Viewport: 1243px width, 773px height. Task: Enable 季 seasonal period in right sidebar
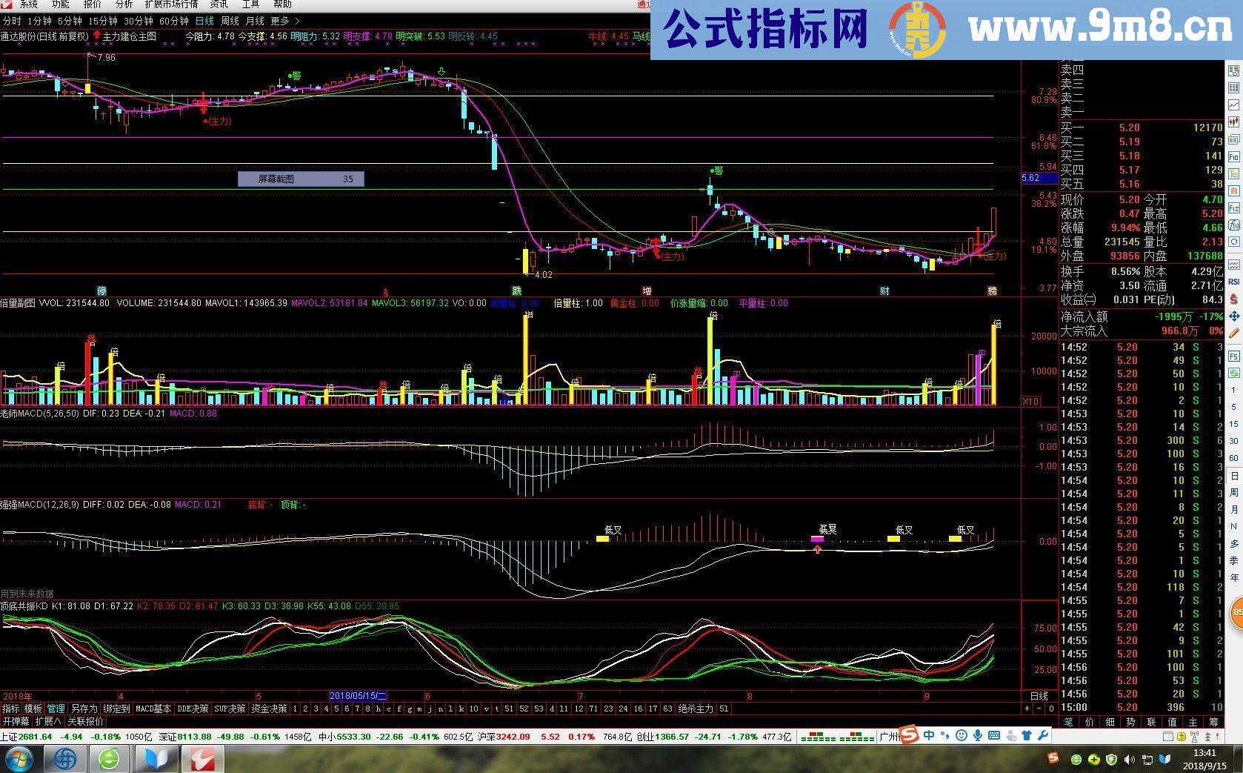click(x=1233, y=560)
